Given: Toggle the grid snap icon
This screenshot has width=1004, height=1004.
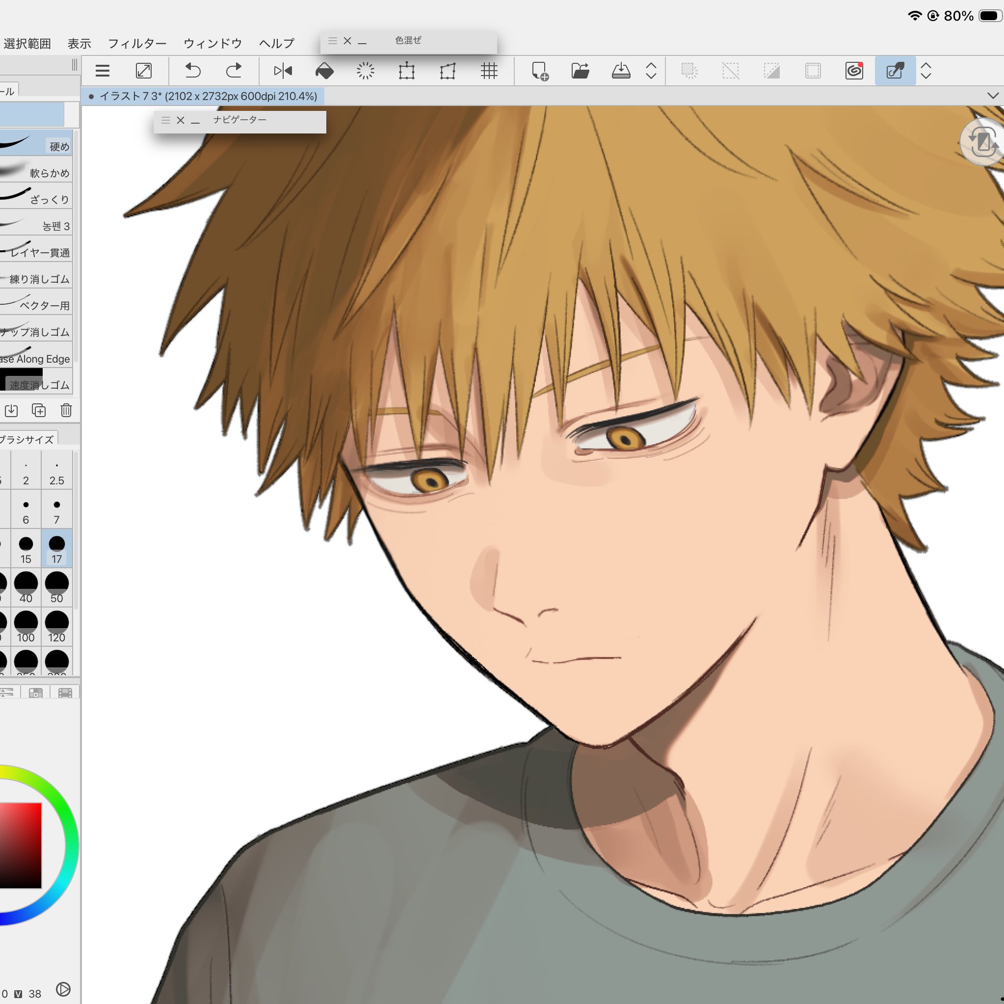Looking at the screenshot, I should [489, 71].
